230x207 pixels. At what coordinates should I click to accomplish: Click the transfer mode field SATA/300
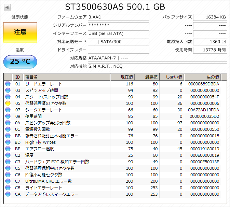[x=119, y=42]
